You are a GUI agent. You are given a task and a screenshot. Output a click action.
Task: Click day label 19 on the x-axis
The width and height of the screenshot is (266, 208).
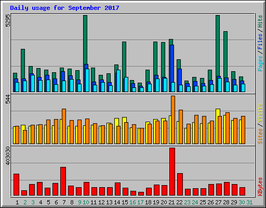[x=156, y=202]
